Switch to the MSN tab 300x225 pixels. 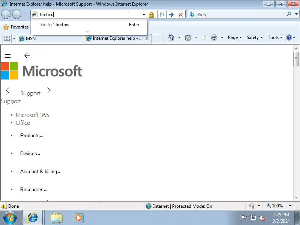[51, 39]
